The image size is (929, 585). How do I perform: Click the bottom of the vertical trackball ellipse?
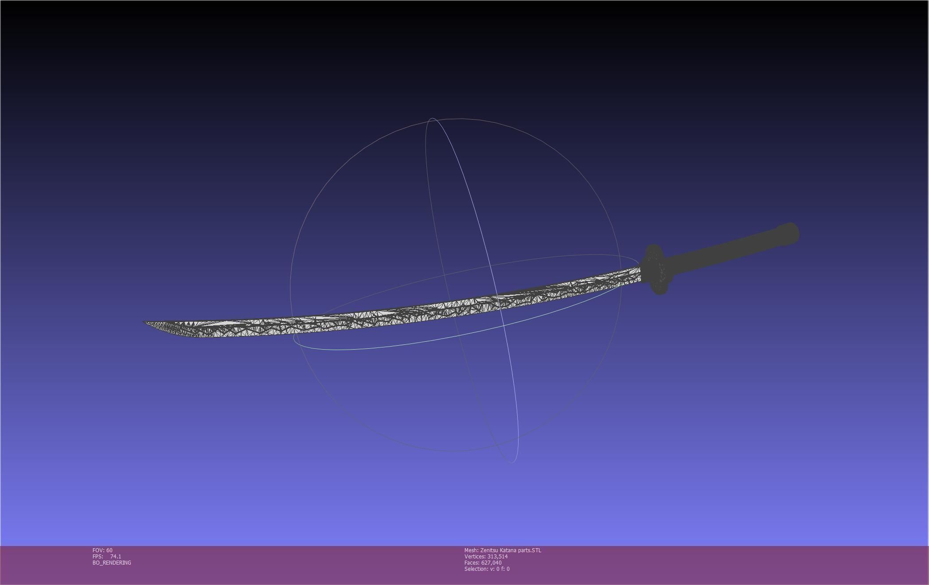coord(512,462)
